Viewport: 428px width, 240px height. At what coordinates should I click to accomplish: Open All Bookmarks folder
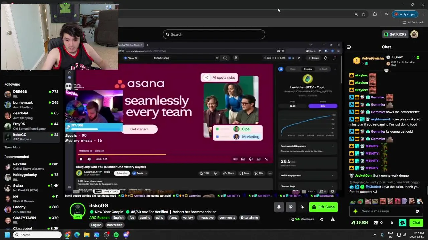pos(414,22)
